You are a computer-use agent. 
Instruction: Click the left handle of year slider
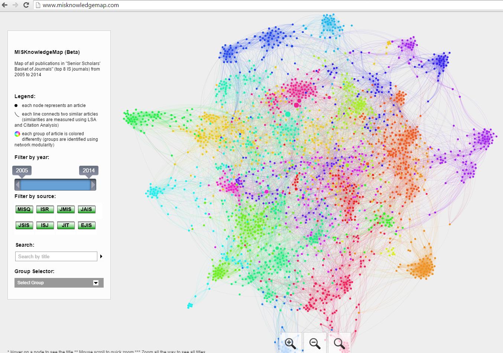pyautogui.click(x=17, y=185)
